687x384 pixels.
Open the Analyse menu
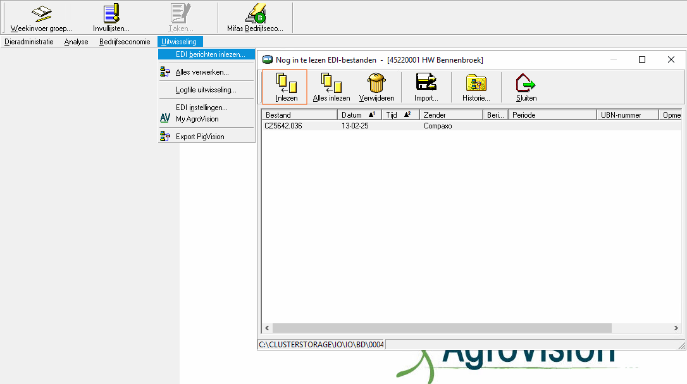point(77,42)
